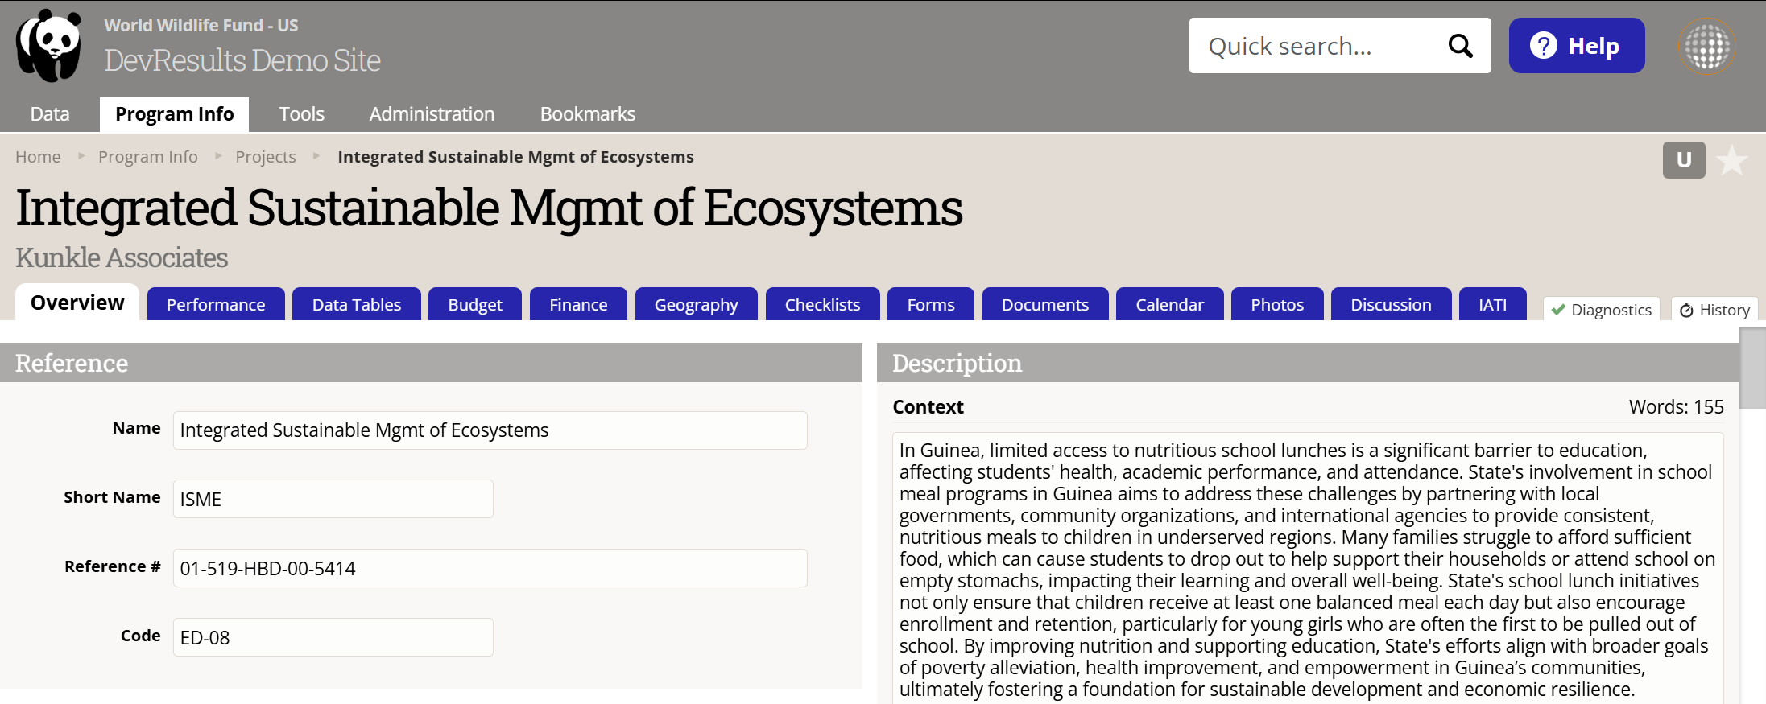Click the Home breadcrumb link
This screenshot has height=704, width=1766.
pyautogui.click(x=38, y=157)
